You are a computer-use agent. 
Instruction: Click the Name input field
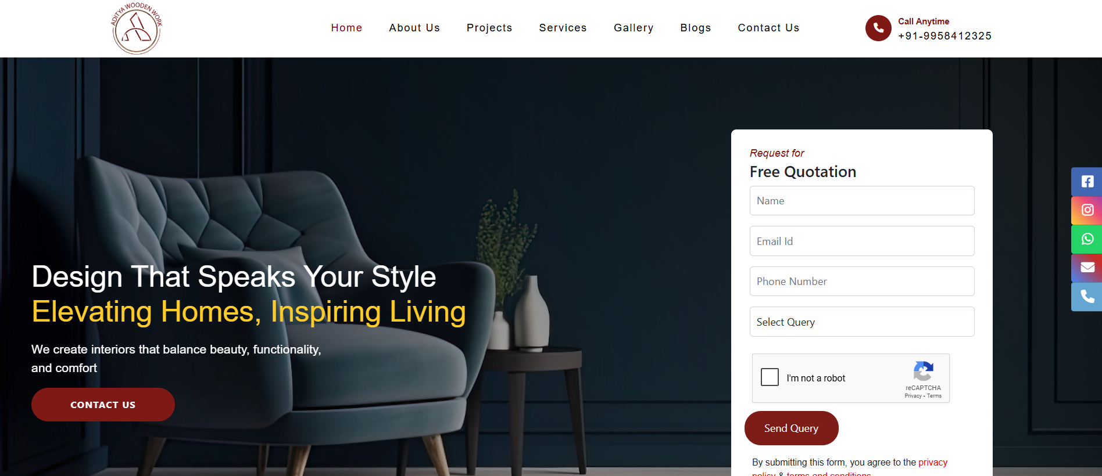coord(862,201)
